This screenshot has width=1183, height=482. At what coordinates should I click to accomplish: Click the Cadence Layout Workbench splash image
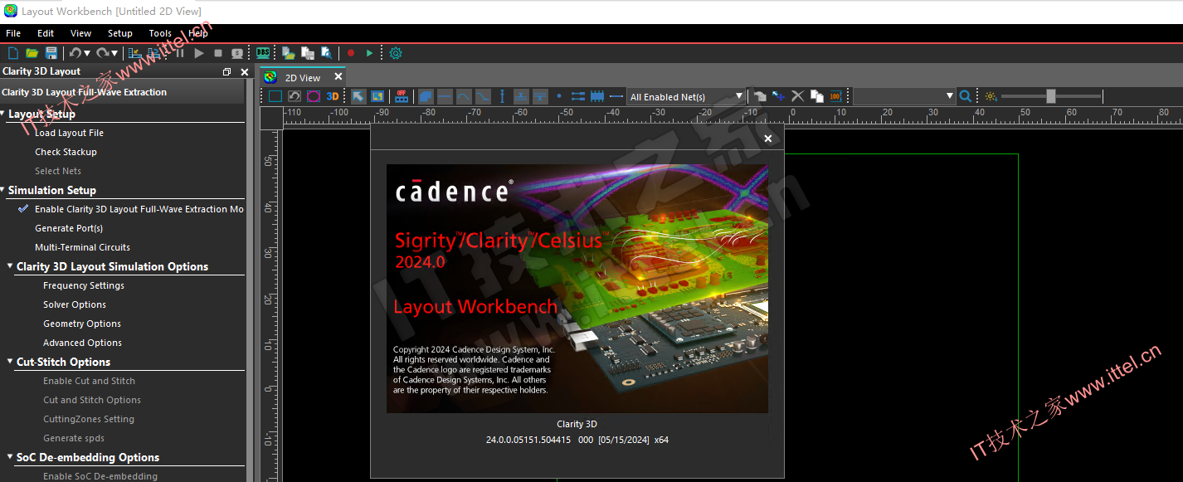577,288
